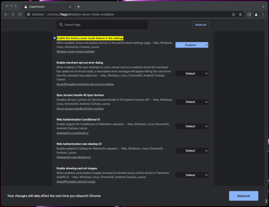Open Enable showing card art images dropdown
Viewport: 269px width, 207px height.
(192, 175)
